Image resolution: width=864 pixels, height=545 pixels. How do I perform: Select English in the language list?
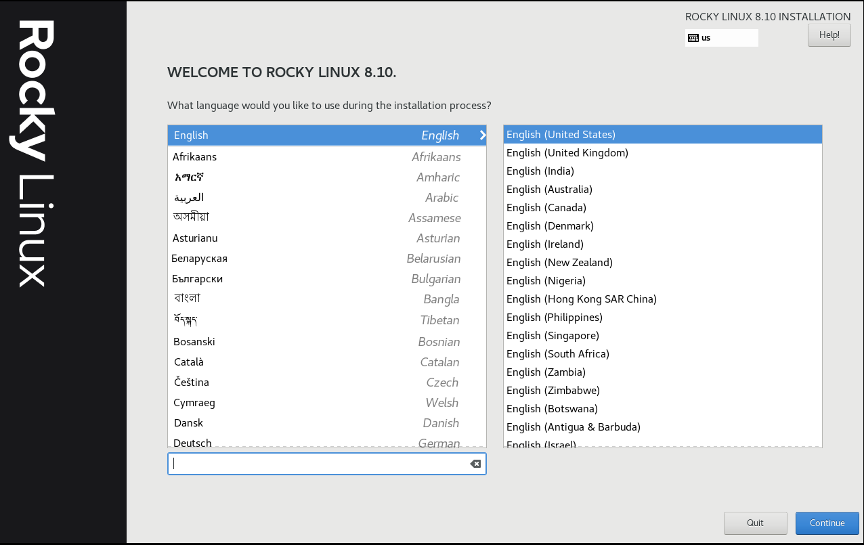327,135
